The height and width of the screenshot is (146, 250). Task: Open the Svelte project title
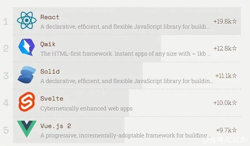tap(52, 99)
